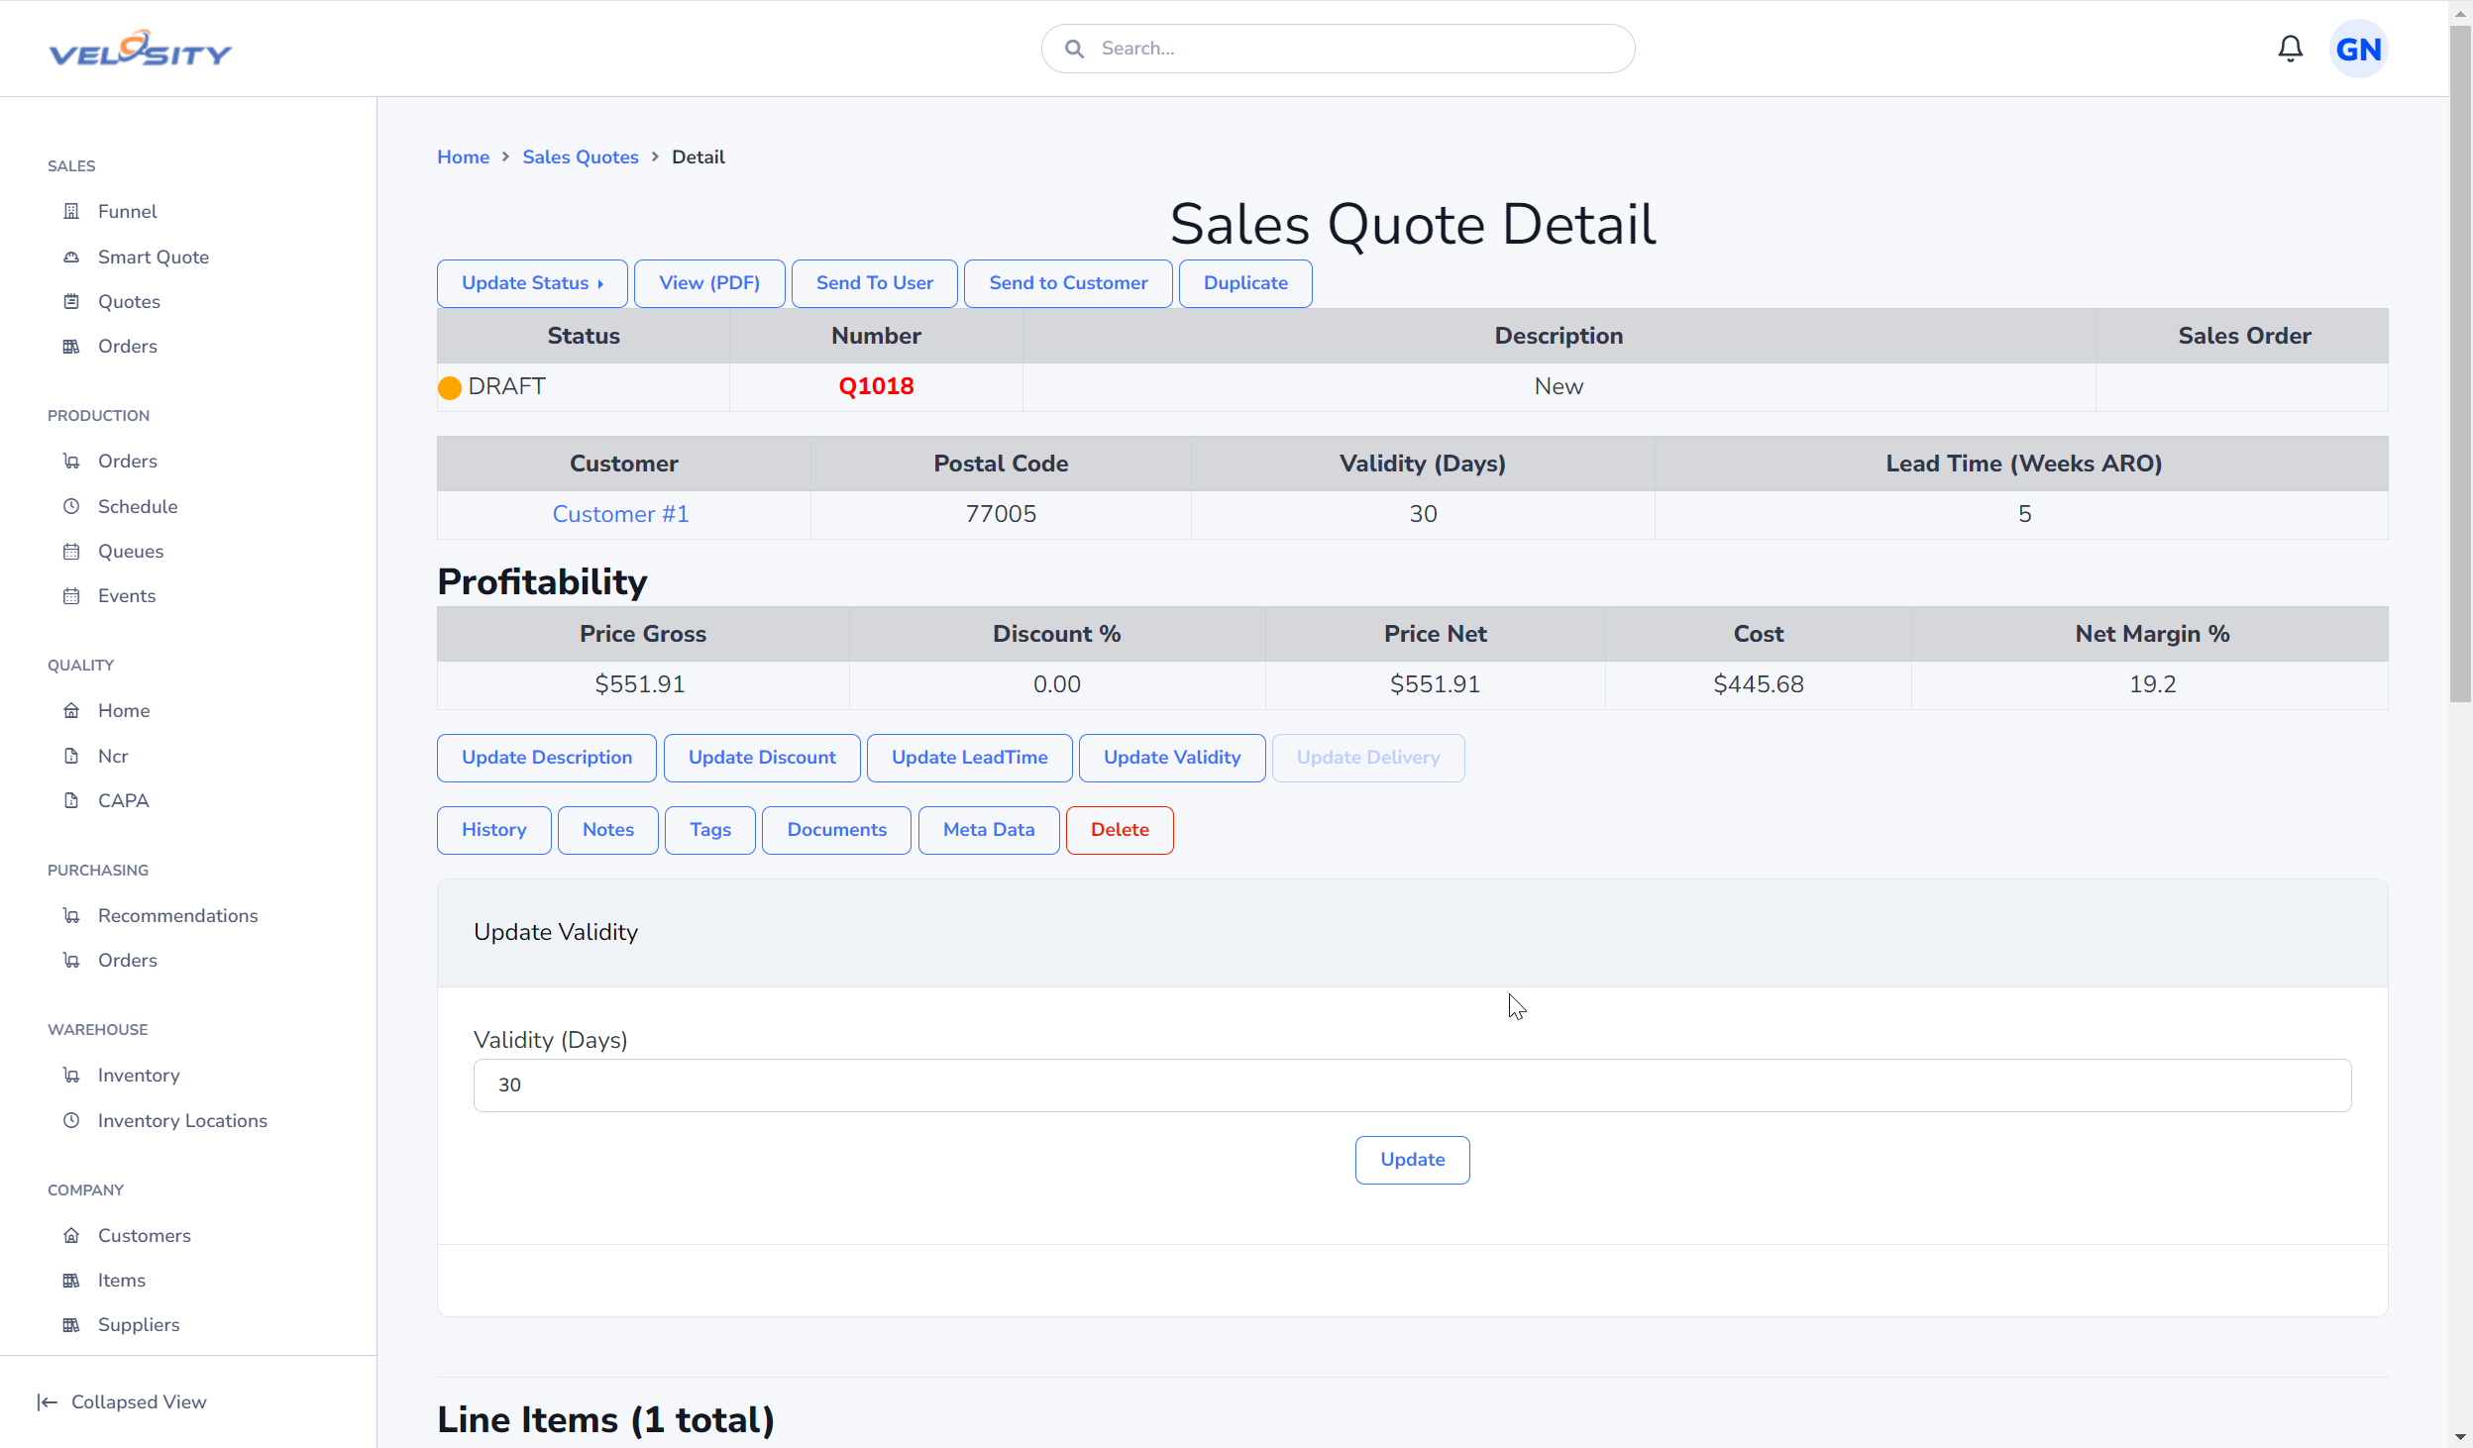The height and width of the screenshot is (1448, 2473).
Task: Click Update Validity button
Action: click(1172, 758)
